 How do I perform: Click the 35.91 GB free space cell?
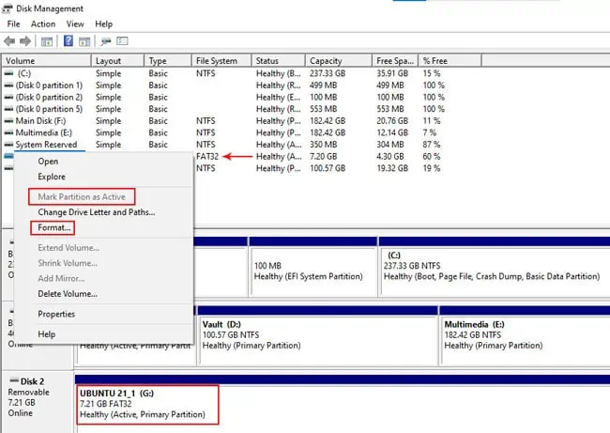(x=392, y=73)
